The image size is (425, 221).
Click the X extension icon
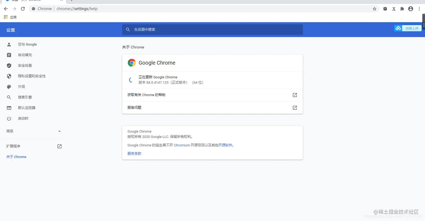tap(394, 9)
